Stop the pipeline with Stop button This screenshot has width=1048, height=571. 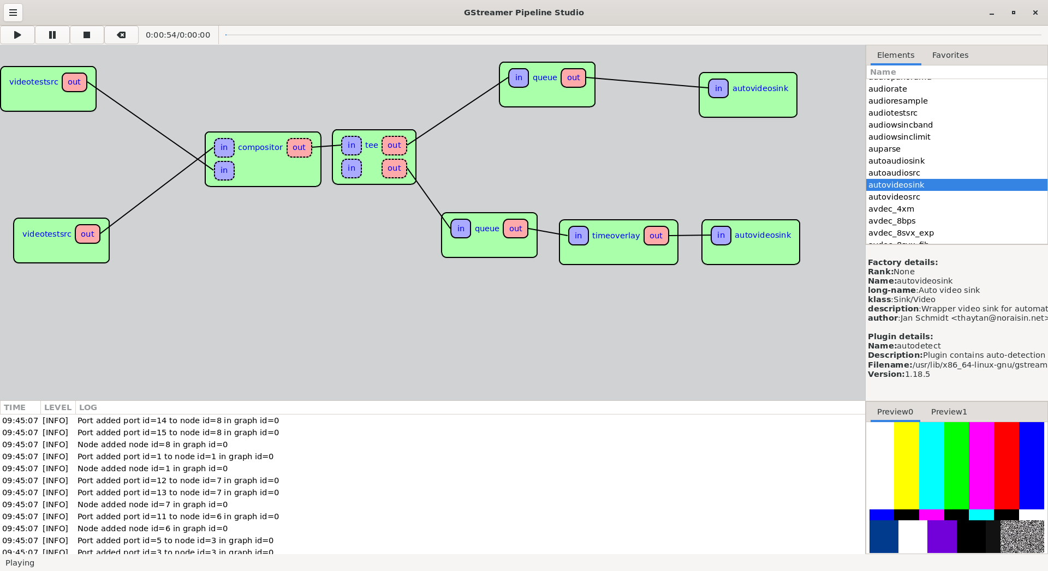pos(87,35)
